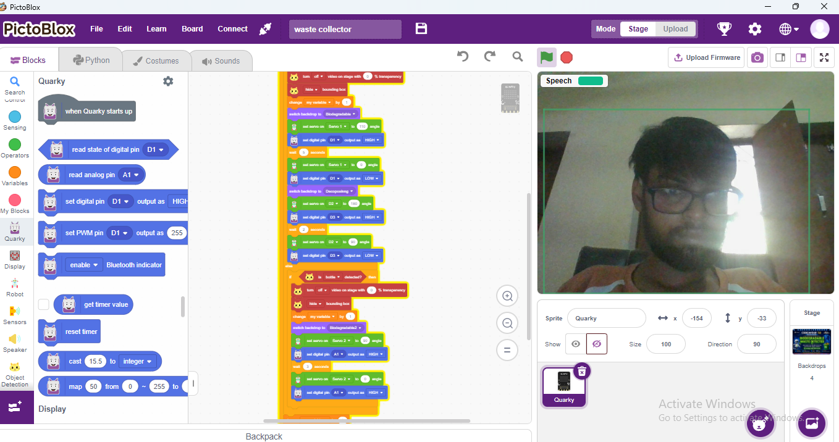Viewport: 839px width, 442px height.
Task: Redo the last action
Action: (x=490, y=56)
